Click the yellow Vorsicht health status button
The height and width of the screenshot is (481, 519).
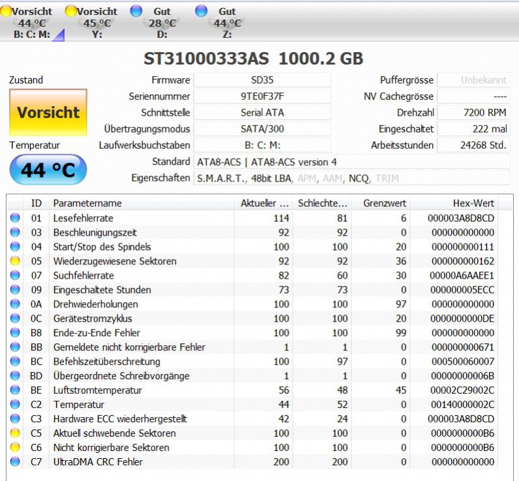pos(48,112)
